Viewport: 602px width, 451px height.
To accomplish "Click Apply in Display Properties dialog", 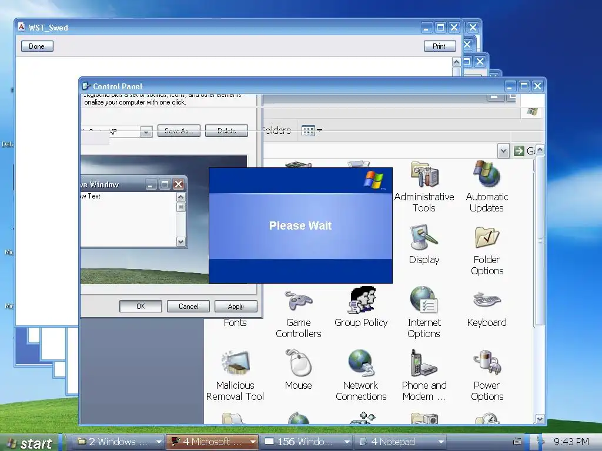I will tap(236, 307).
